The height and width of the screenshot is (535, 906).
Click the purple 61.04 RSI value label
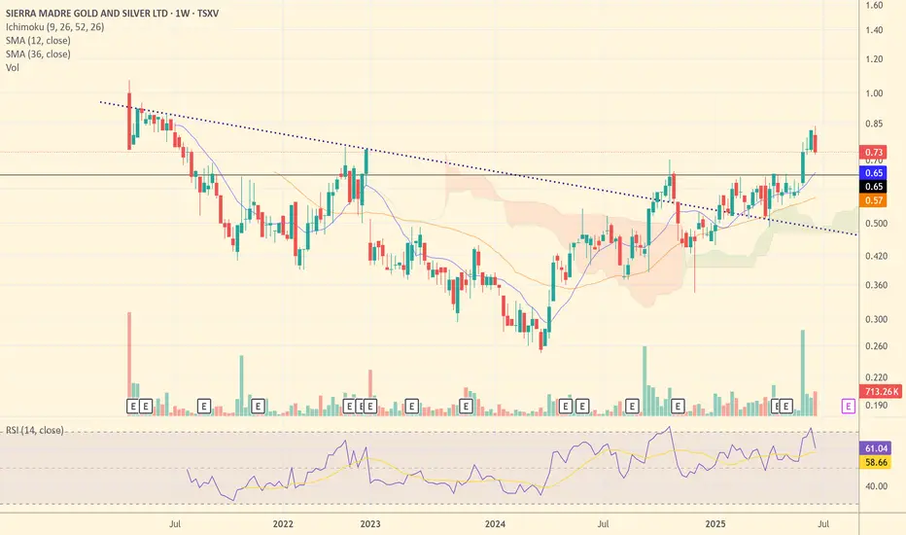coord(876,448)
